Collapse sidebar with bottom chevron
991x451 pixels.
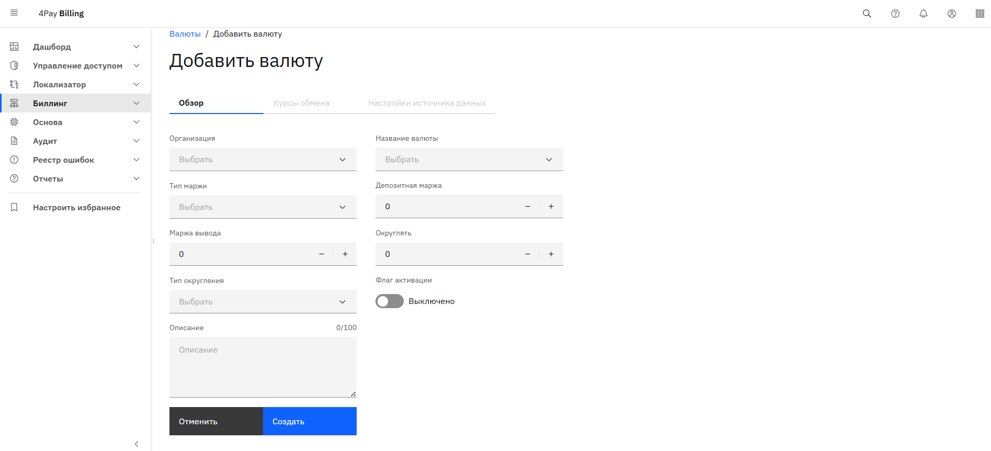[x=136, y=444]
